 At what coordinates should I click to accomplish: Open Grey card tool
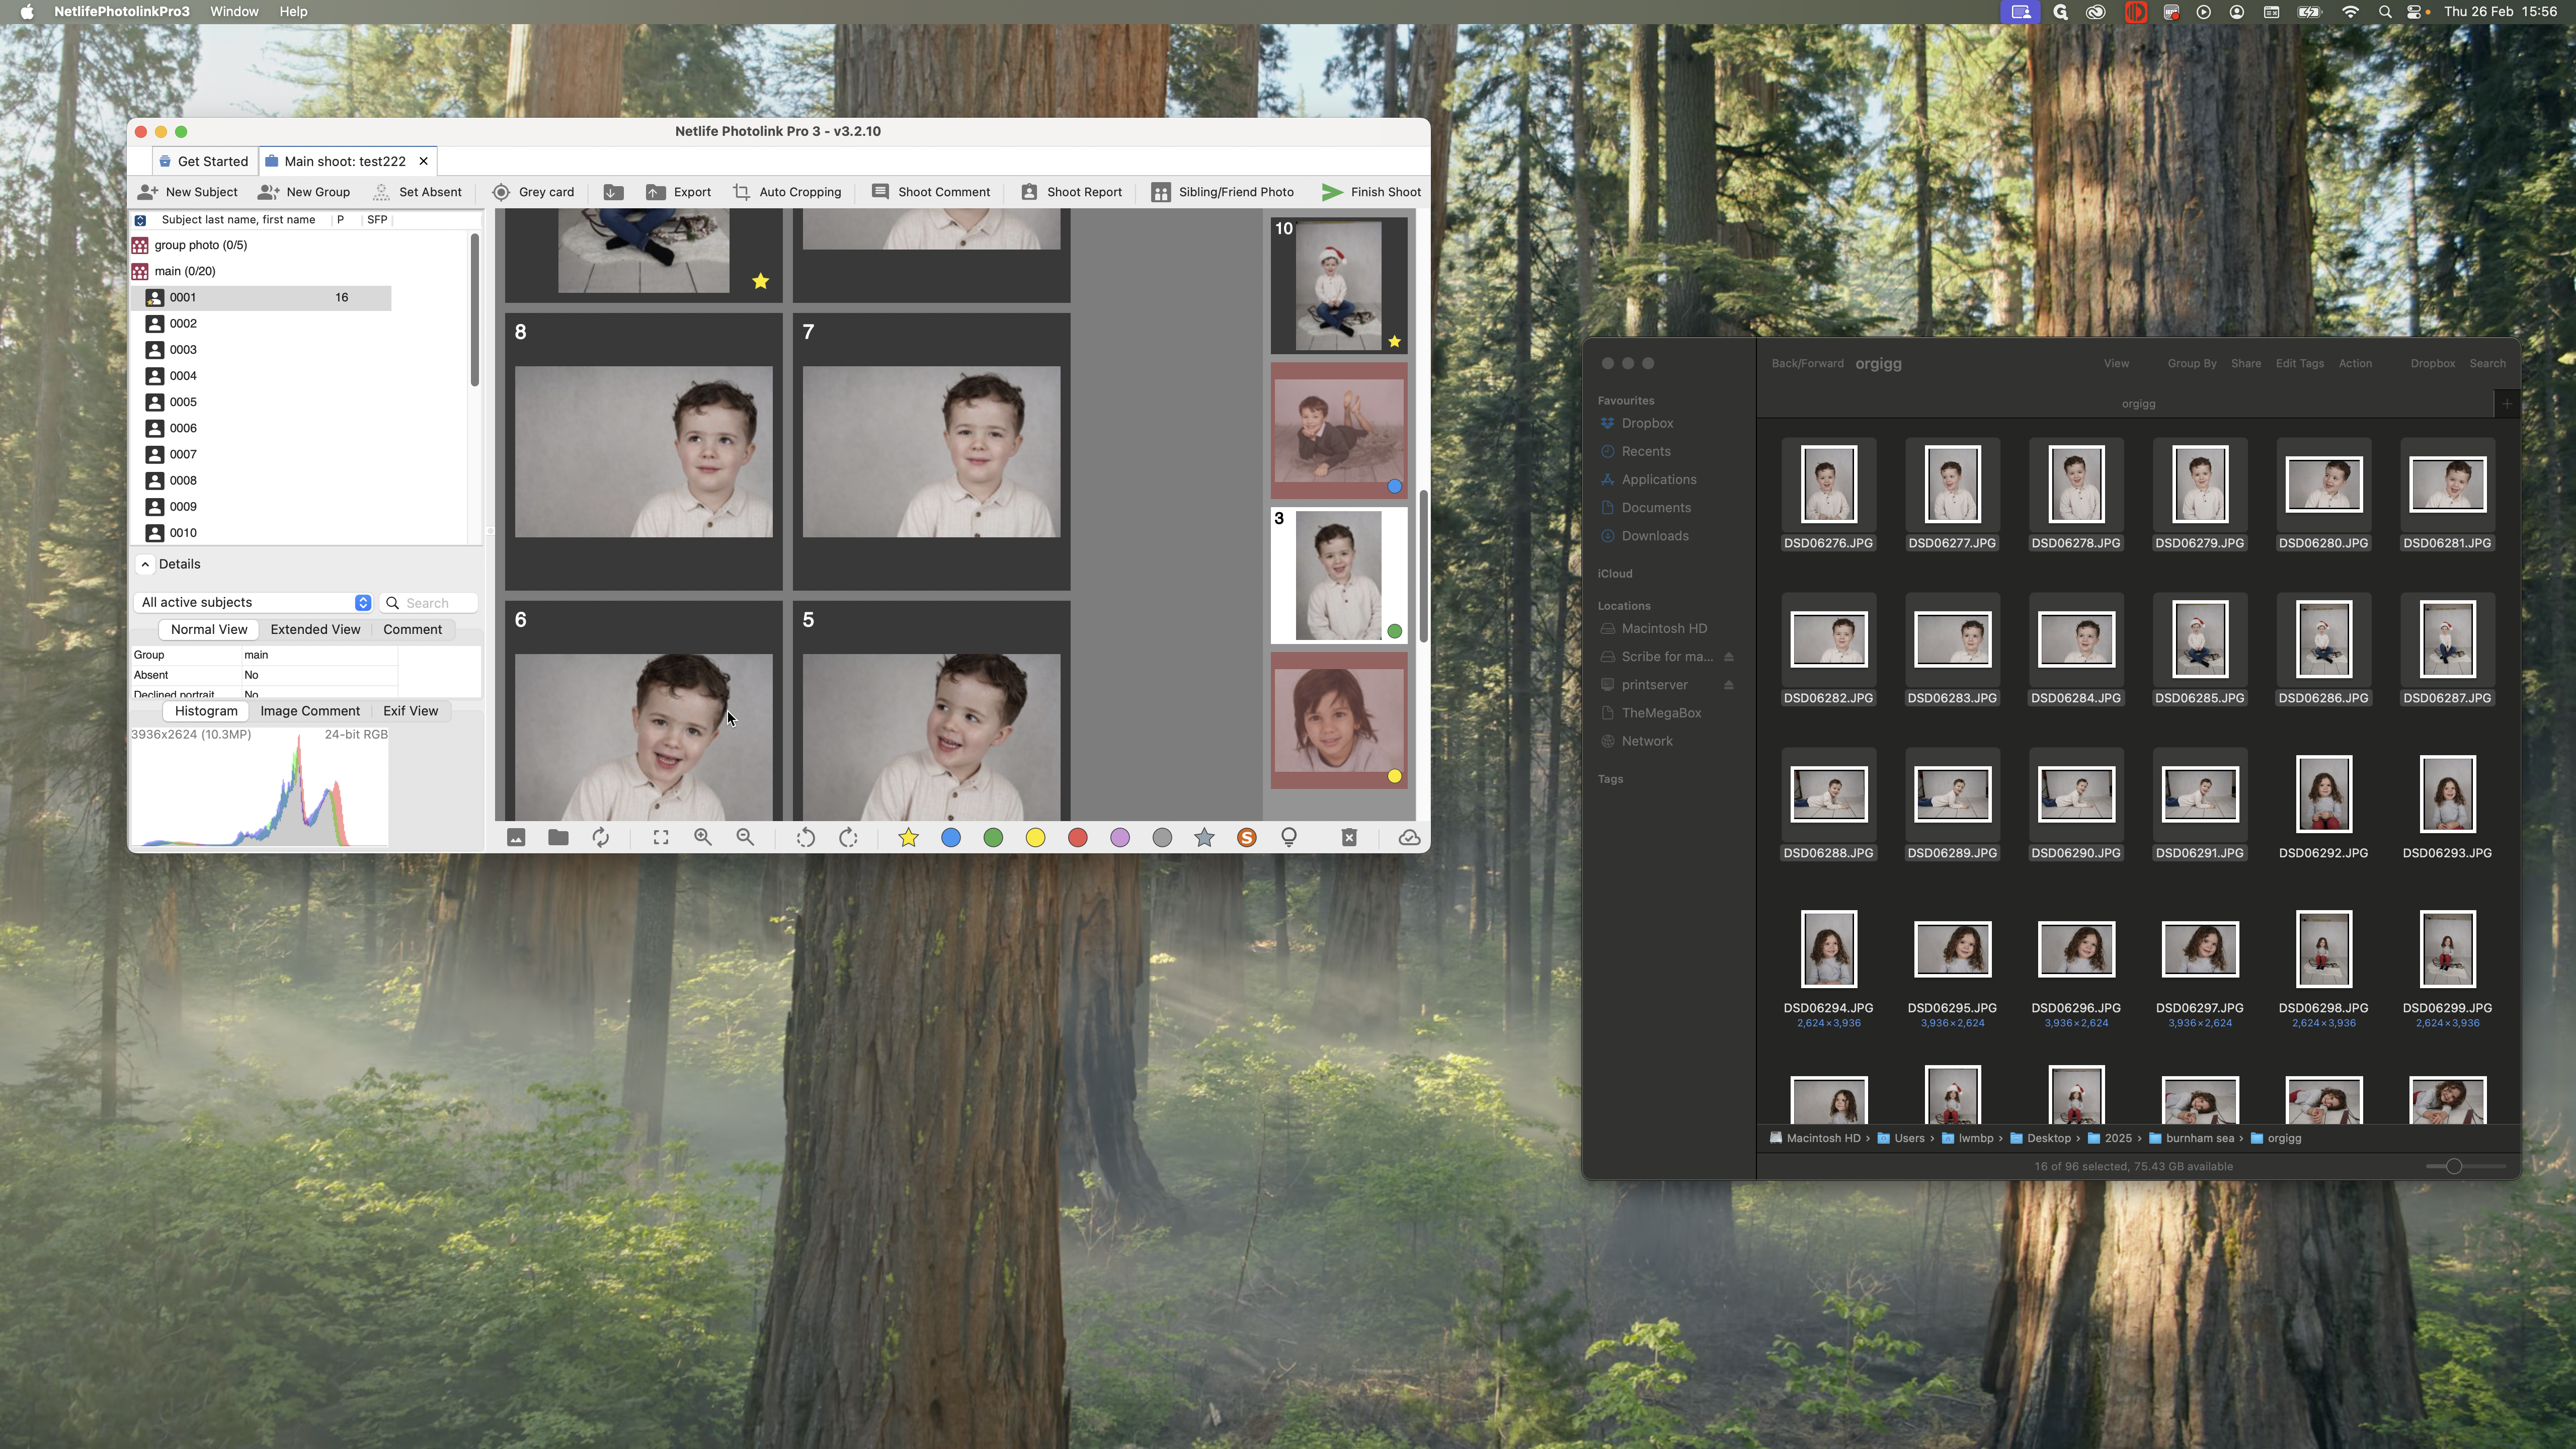click(533, 192)
